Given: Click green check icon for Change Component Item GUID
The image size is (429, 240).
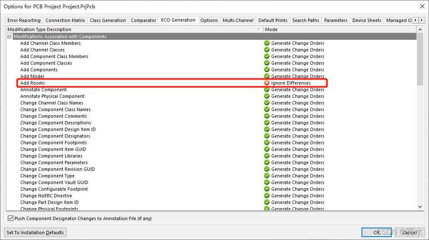Looking at the screenshot, I should tap(267, 149).
